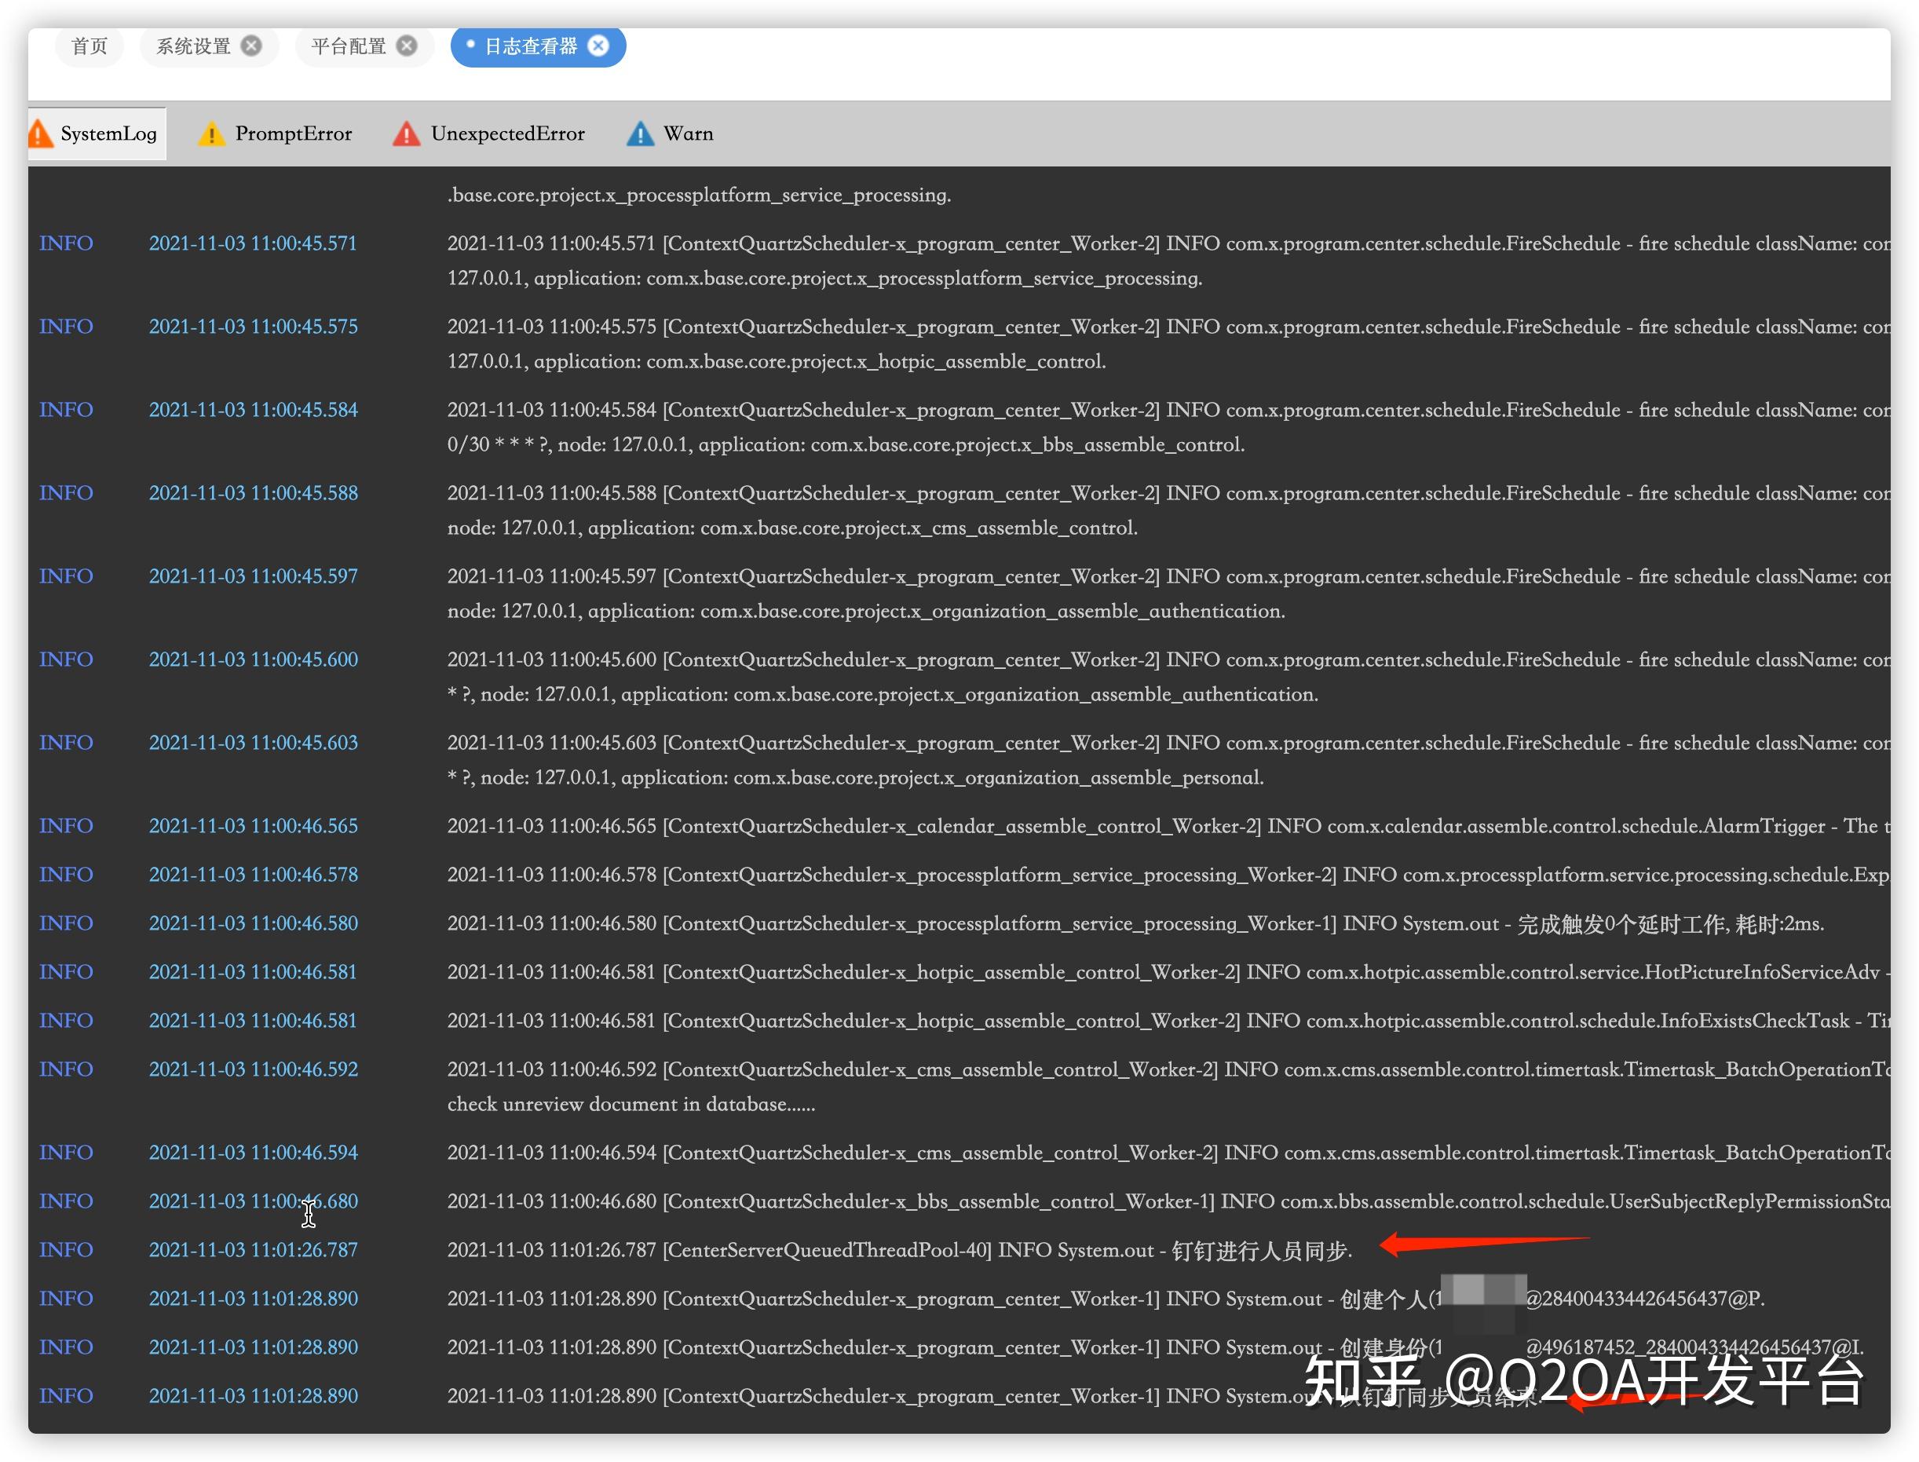Image resolution: width=1919 pixels, height=1462 pixels.
Task: Click the 11:00:45.571 timestamp entry
Action: pos(252,243)
